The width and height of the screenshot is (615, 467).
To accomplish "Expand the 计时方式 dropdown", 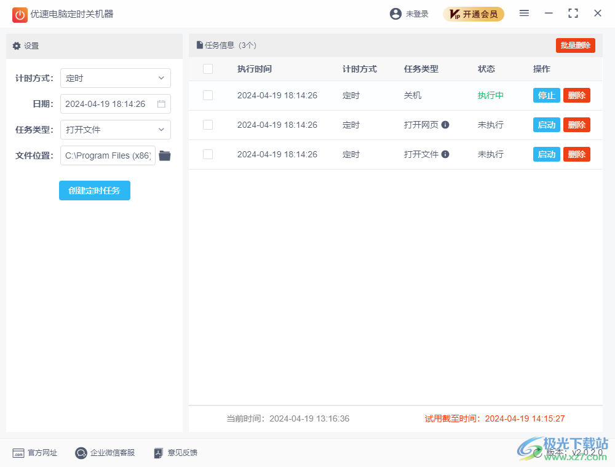I will (x=116, y=78).
